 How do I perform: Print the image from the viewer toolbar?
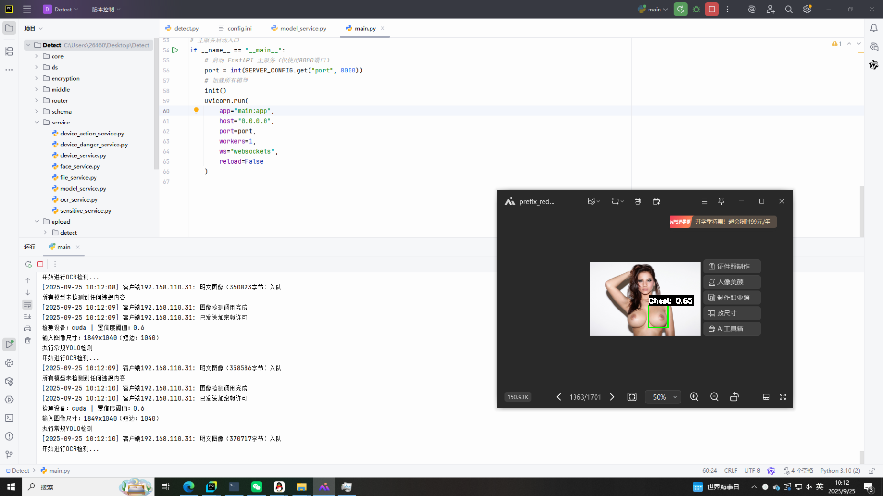point(638,201)
